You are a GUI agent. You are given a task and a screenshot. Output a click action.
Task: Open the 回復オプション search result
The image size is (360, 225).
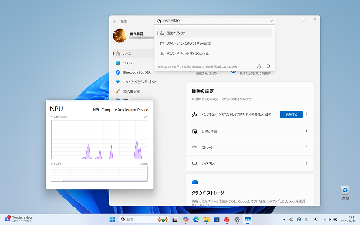click(215, 33)
